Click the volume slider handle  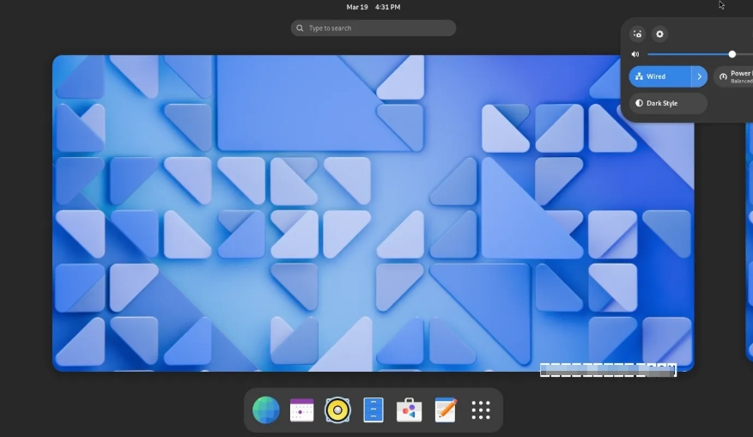click(732, 54)
